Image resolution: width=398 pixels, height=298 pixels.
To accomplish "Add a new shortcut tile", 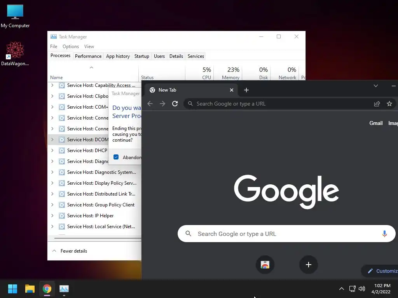I will tap(308, 265).
